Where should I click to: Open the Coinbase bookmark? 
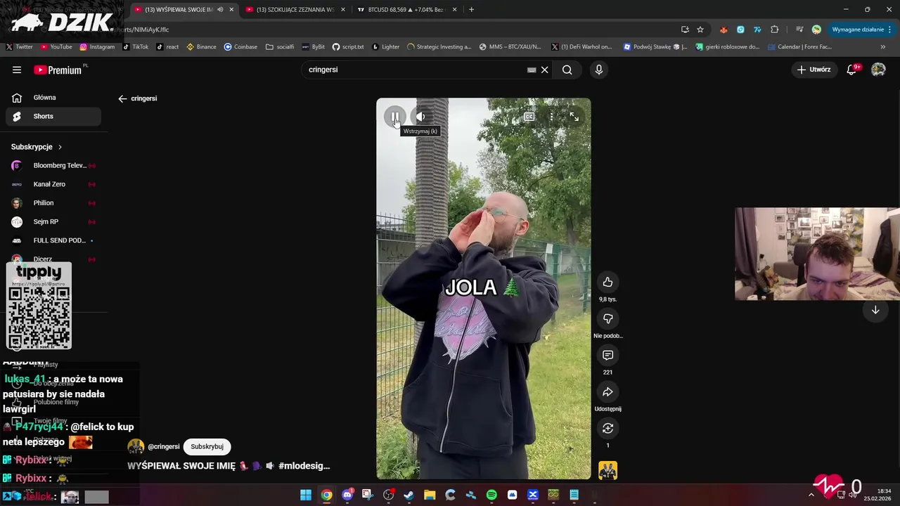[240, 47]
